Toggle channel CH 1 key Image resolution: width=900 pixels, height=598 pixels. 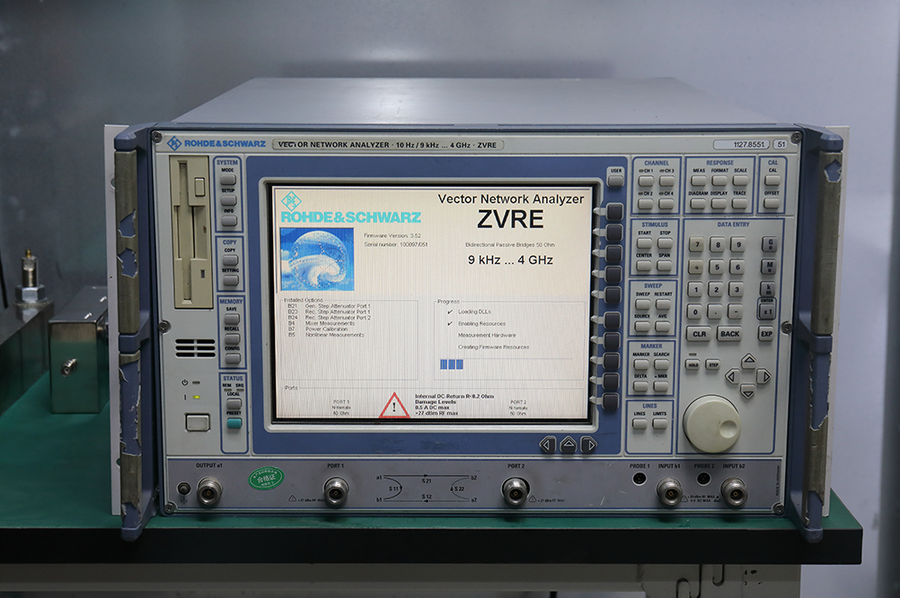(645, 180)
